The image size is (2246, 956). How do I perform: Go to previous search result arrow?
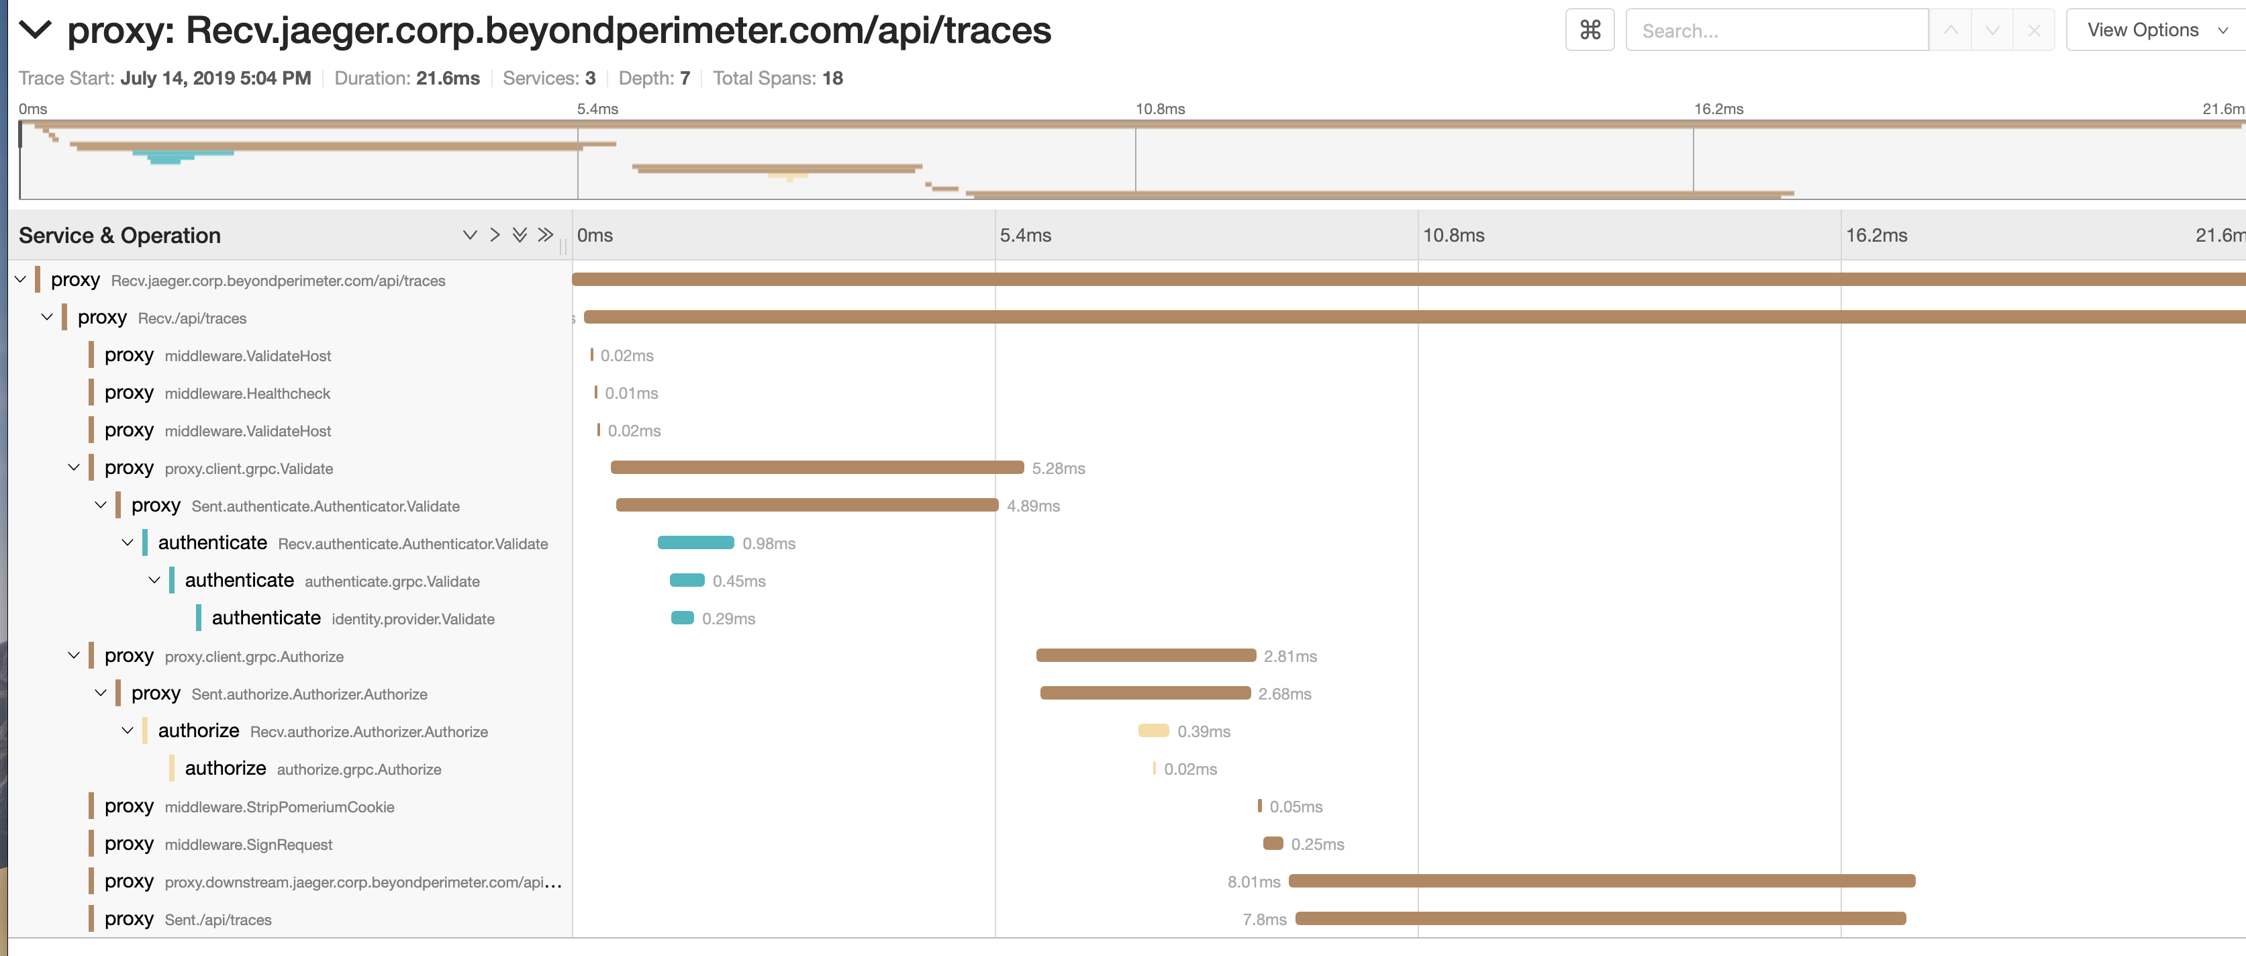1951,30
